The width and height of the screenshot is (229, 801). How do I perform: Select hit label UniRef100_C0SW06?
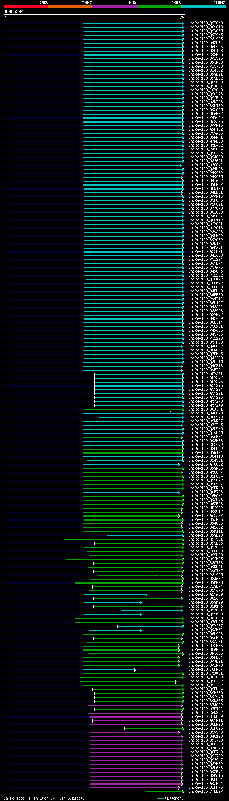coord(205,54)
